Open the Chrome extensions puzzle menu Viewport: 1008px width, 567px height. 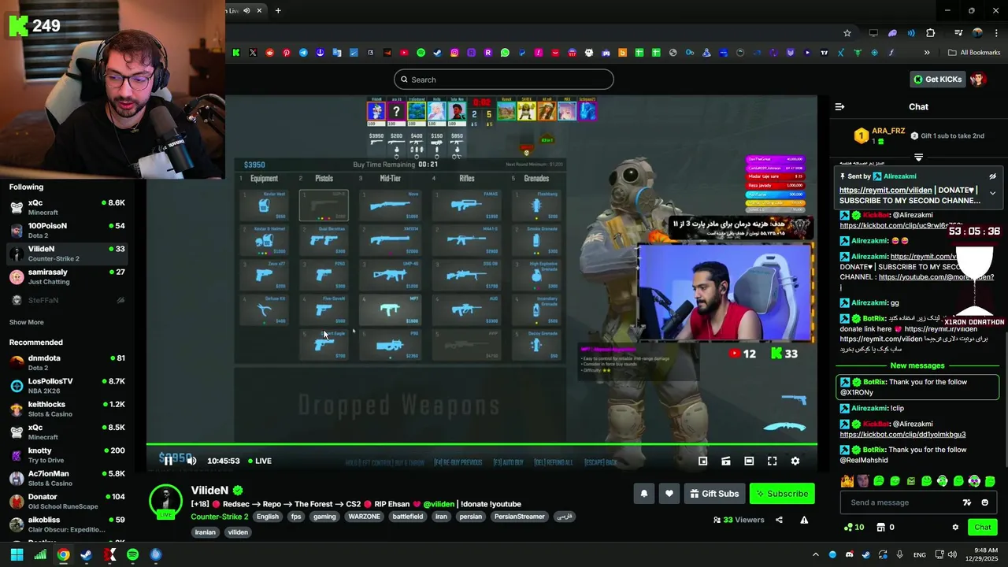pyautogui.click(x=931, y=33)
